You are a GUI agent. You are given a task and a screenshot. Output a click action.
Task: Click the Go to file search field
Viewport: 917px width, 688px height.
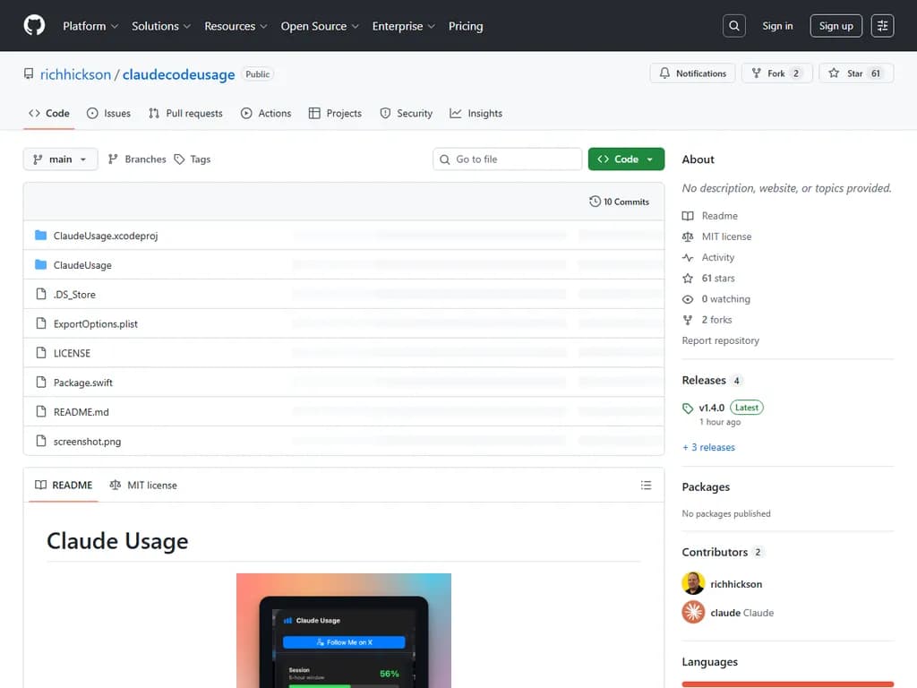507,159
